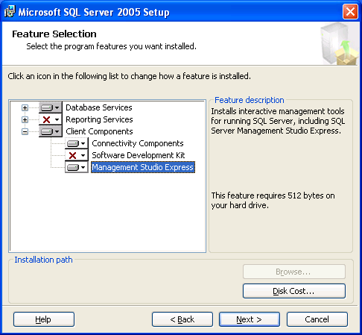The image size is (362, 335).
Task: Expand the Reporting Services tree node
Action: [25, 119]
